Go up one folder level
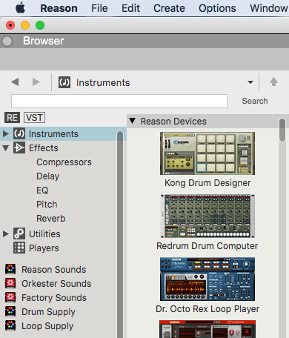Screen dimensions: 289x338 [273, 82]
